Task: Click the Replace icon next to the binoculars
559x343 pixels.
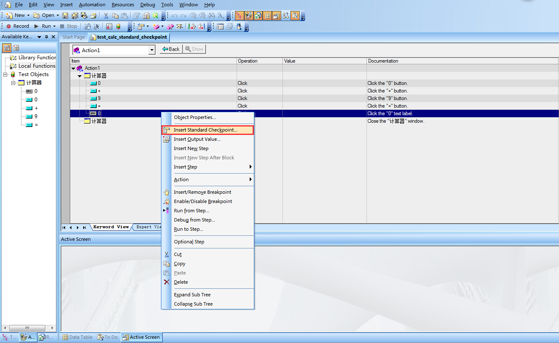Action: [x=221, y=15]
